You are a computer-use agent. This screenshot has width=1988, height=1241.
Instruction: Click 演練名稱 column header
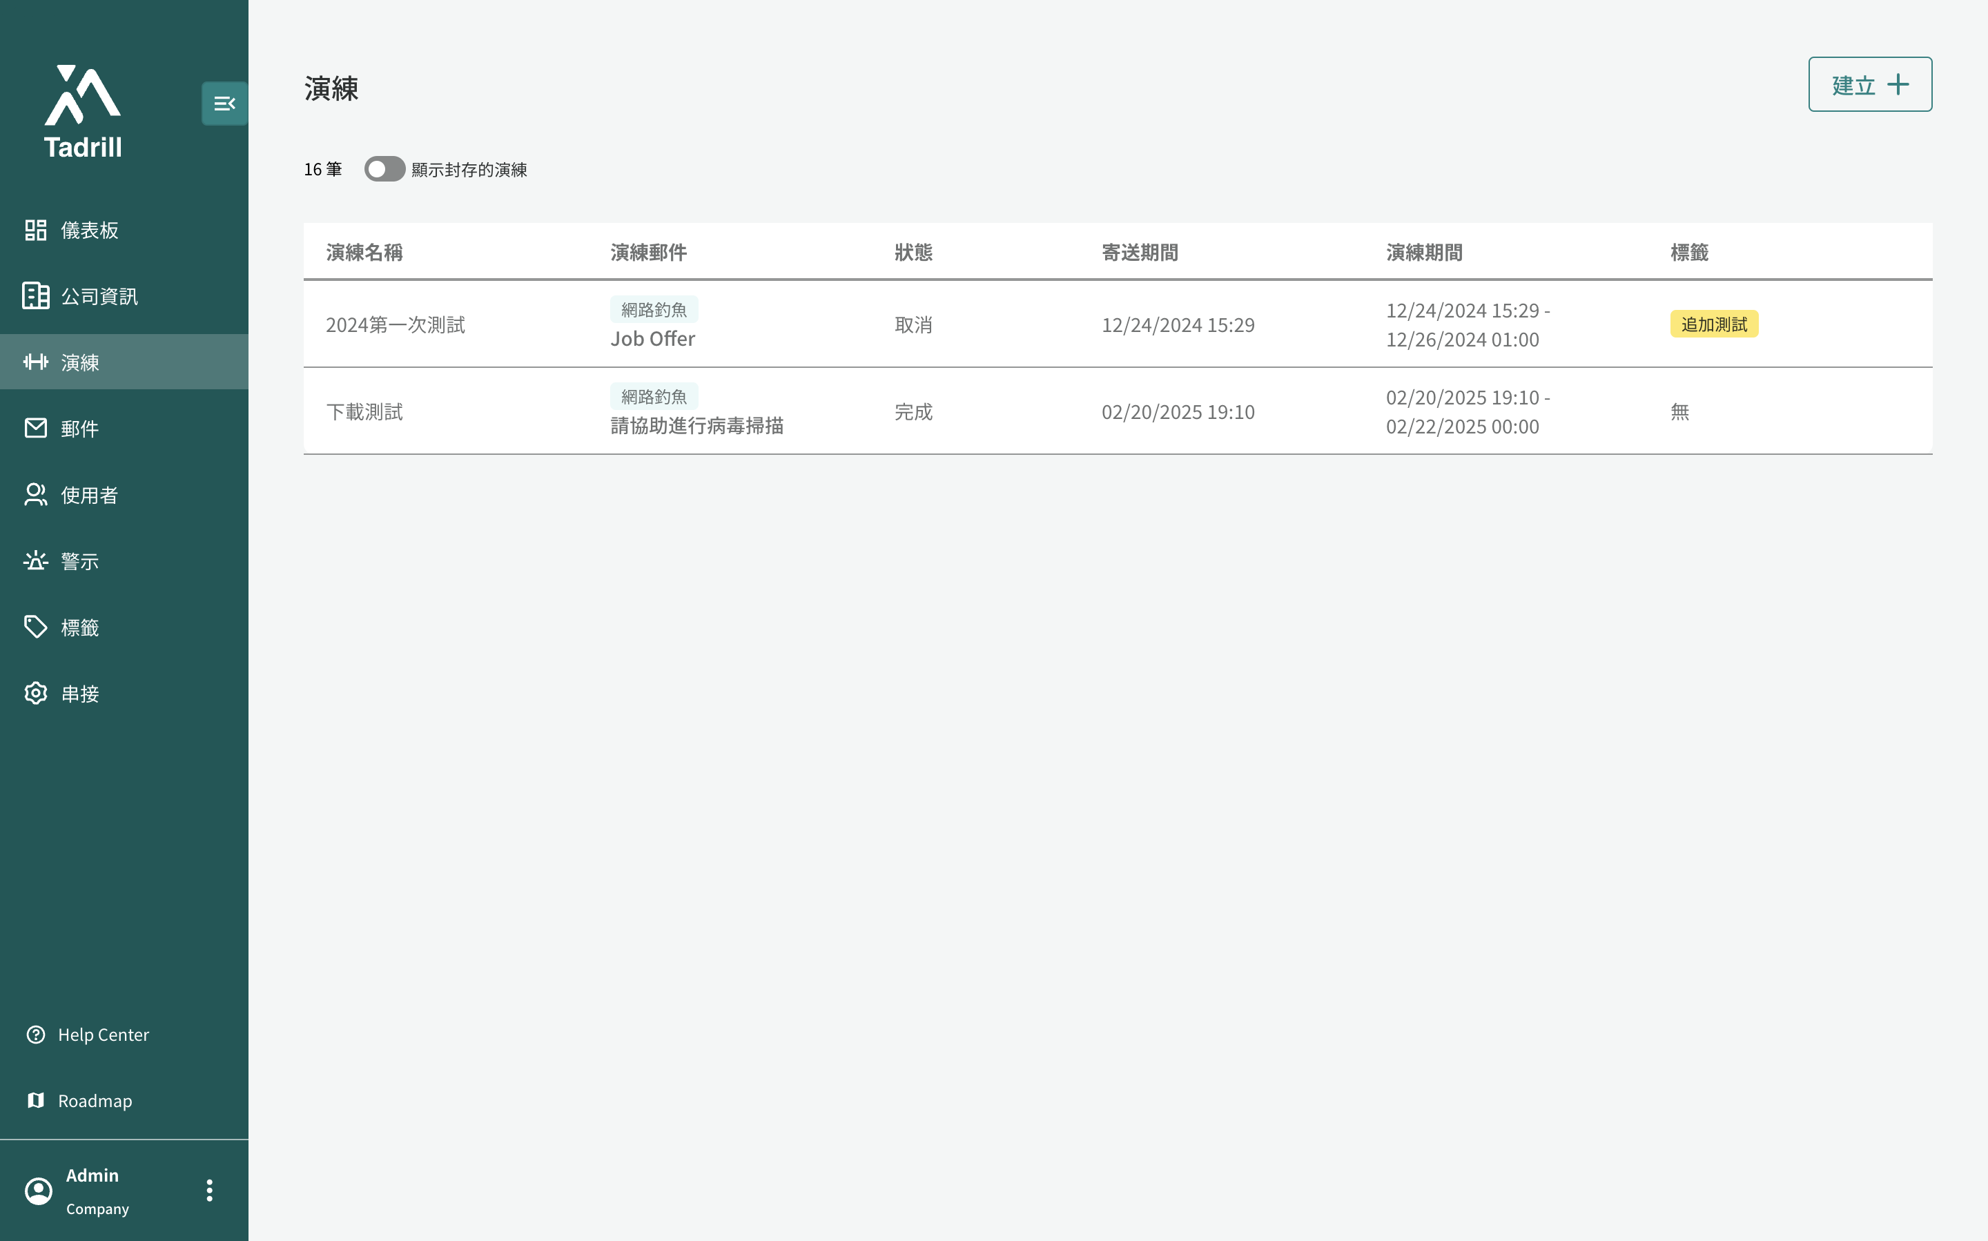click(x=364, y=252)
